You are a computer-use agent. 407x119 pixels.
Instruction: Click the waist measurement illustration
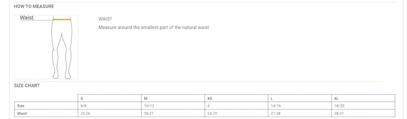click(46, 47)
